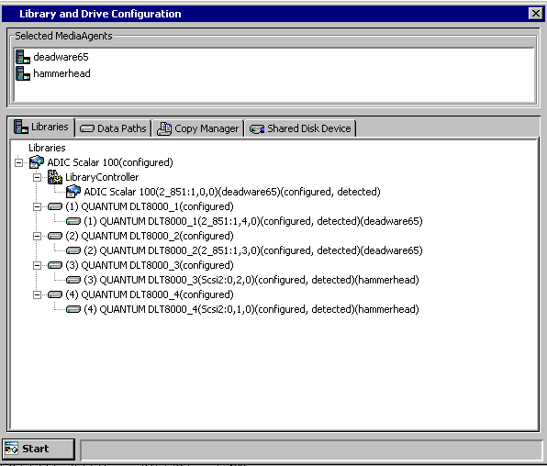Select DLT8000_1(2_851:1,4,0) detected drive row
Screen dimensions: 547x466
253,221
